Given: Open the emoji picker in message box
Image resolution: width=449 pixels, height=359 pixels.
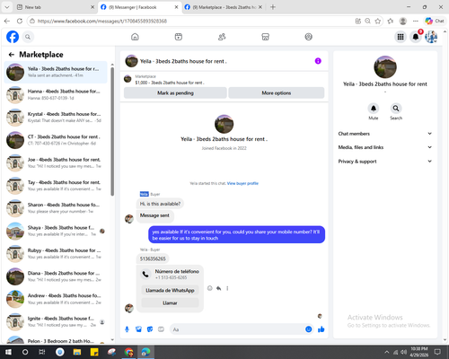Looking at the screenshot, I should click(x=309, y=329).
